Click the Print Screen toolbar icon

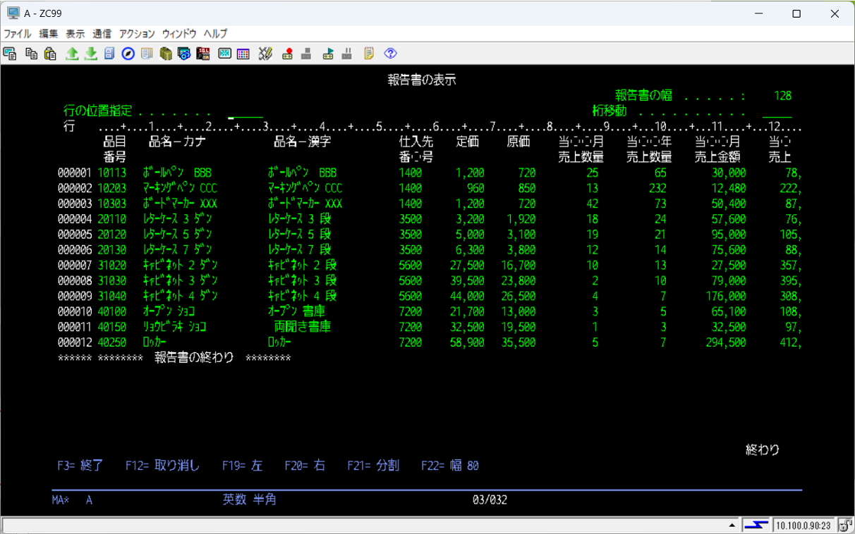point(10,54)
